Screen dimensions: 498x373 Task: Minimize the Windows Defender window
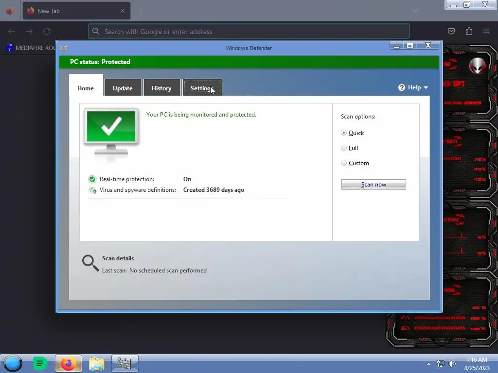point(396,46)
